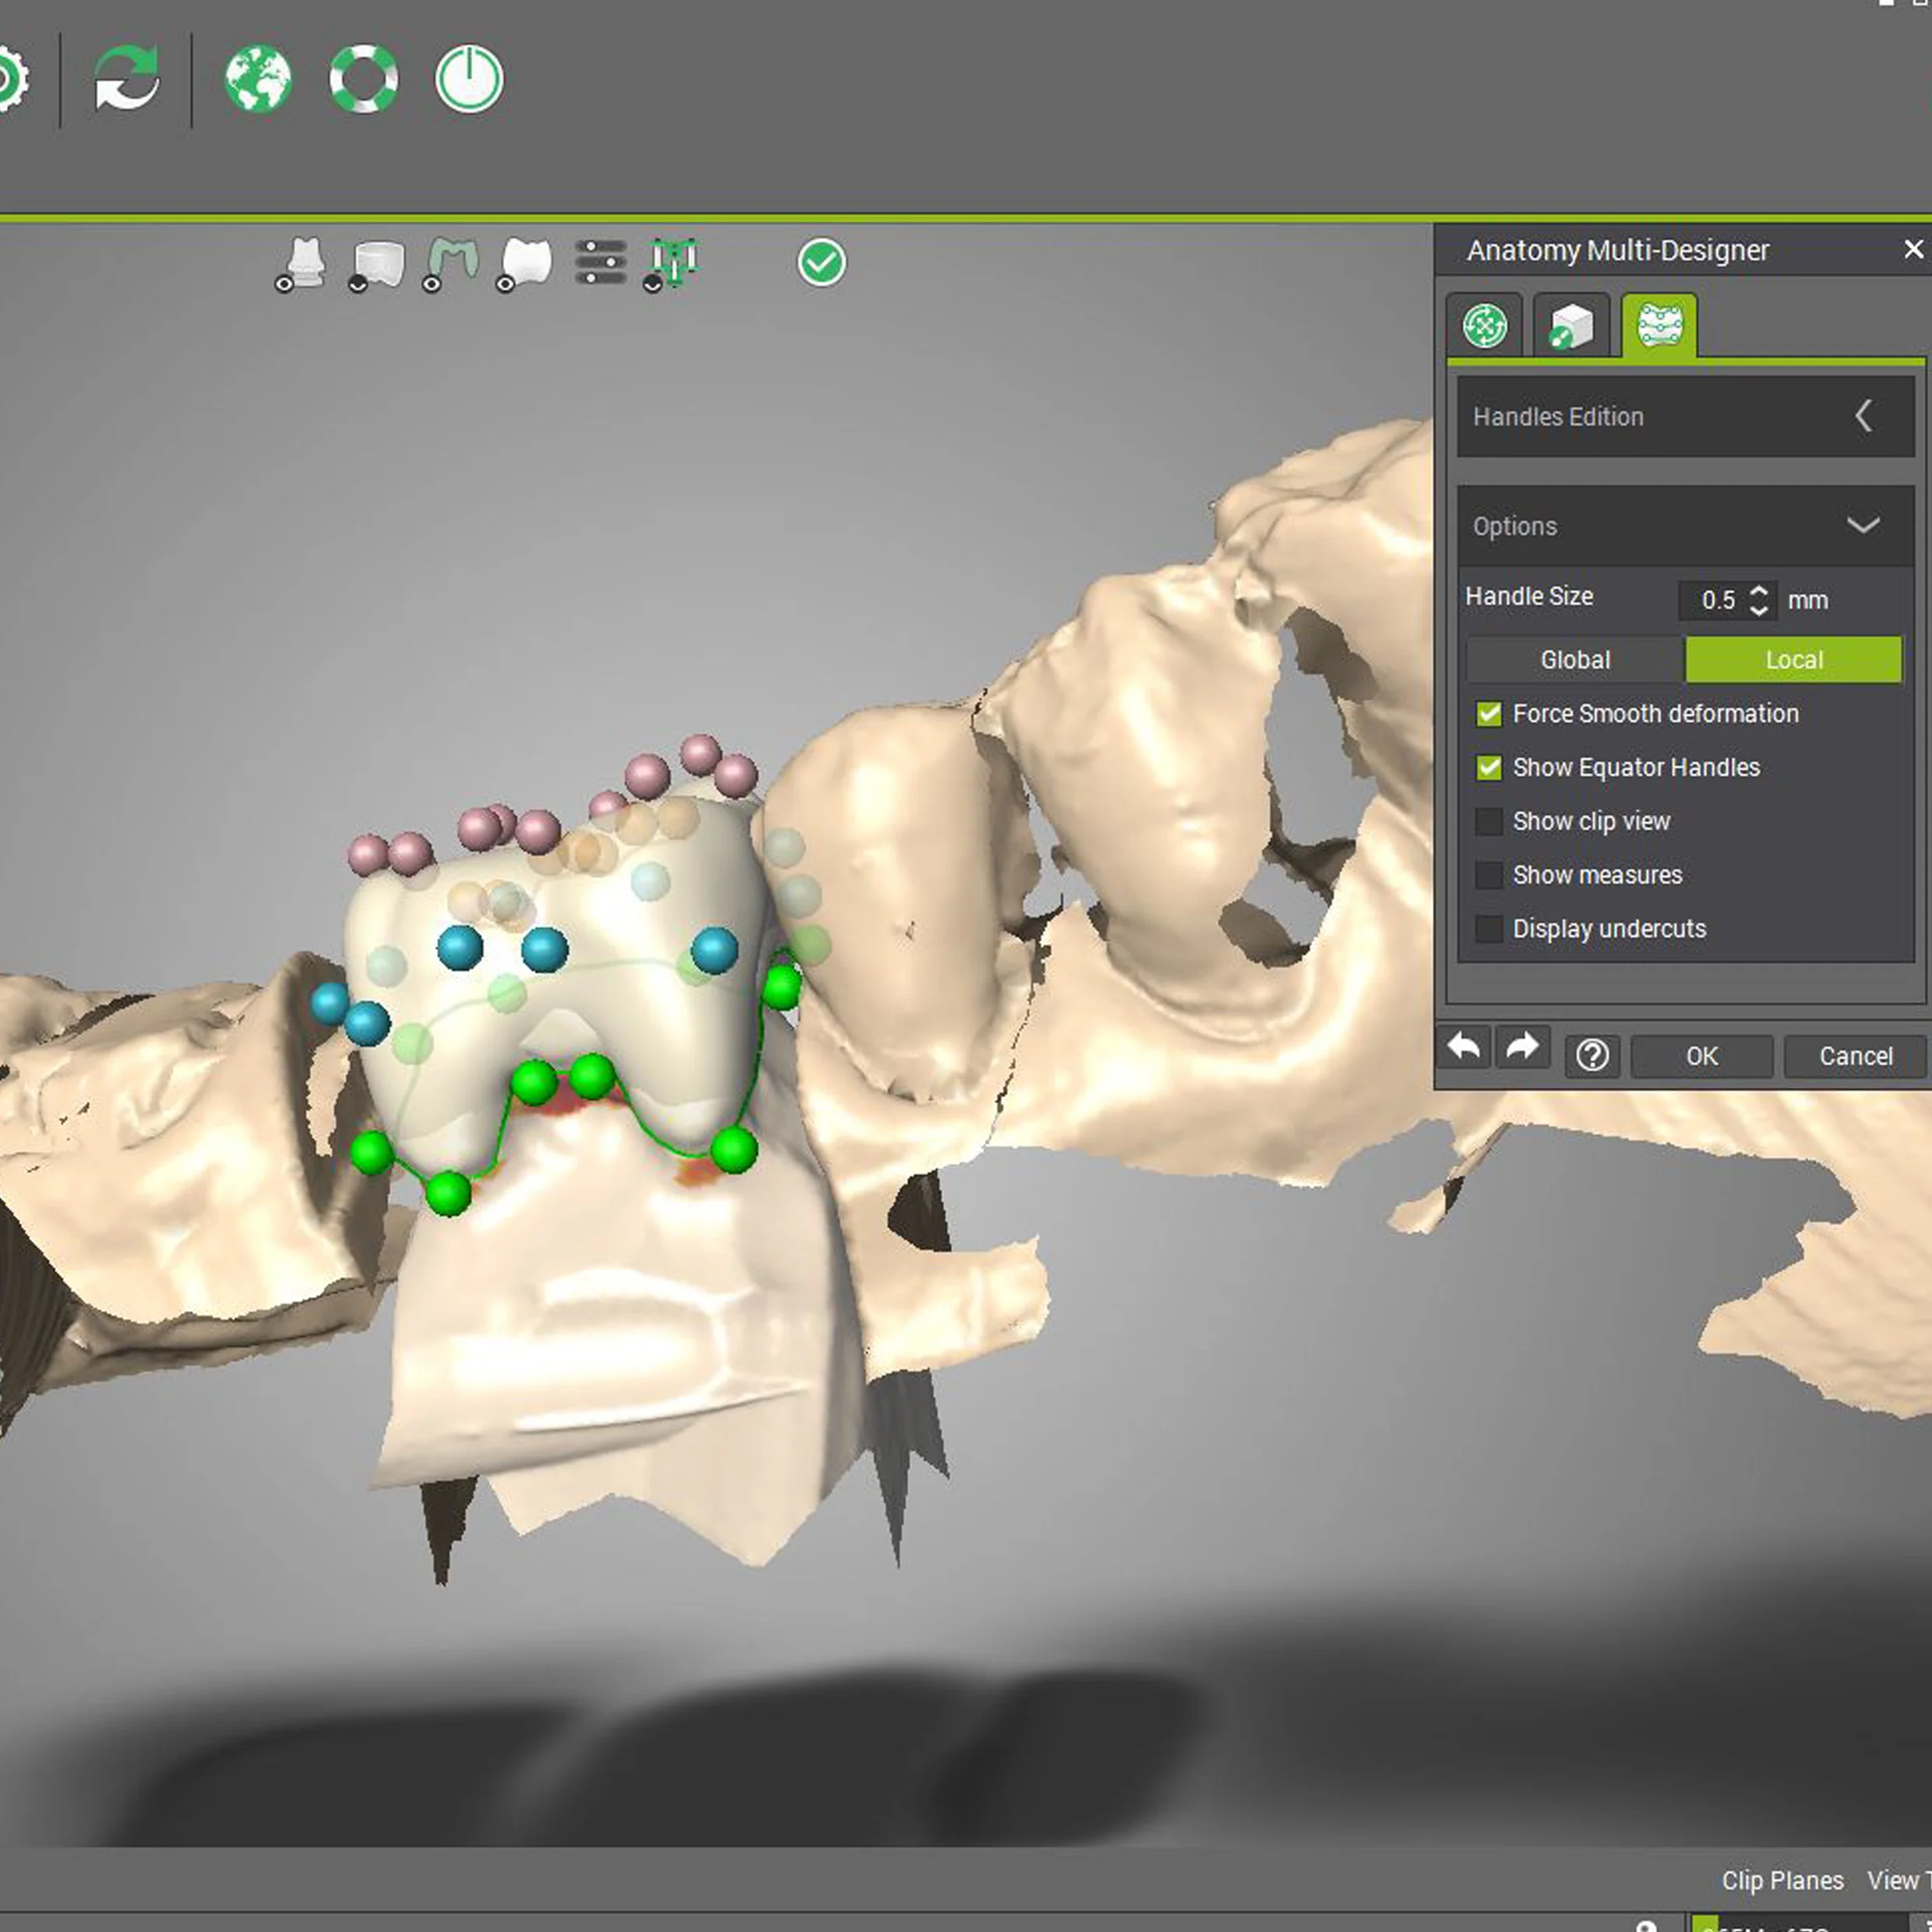This screenshot has height=1932, width=1932.
Task: Click the power button icon
Action: pos(469,78)
